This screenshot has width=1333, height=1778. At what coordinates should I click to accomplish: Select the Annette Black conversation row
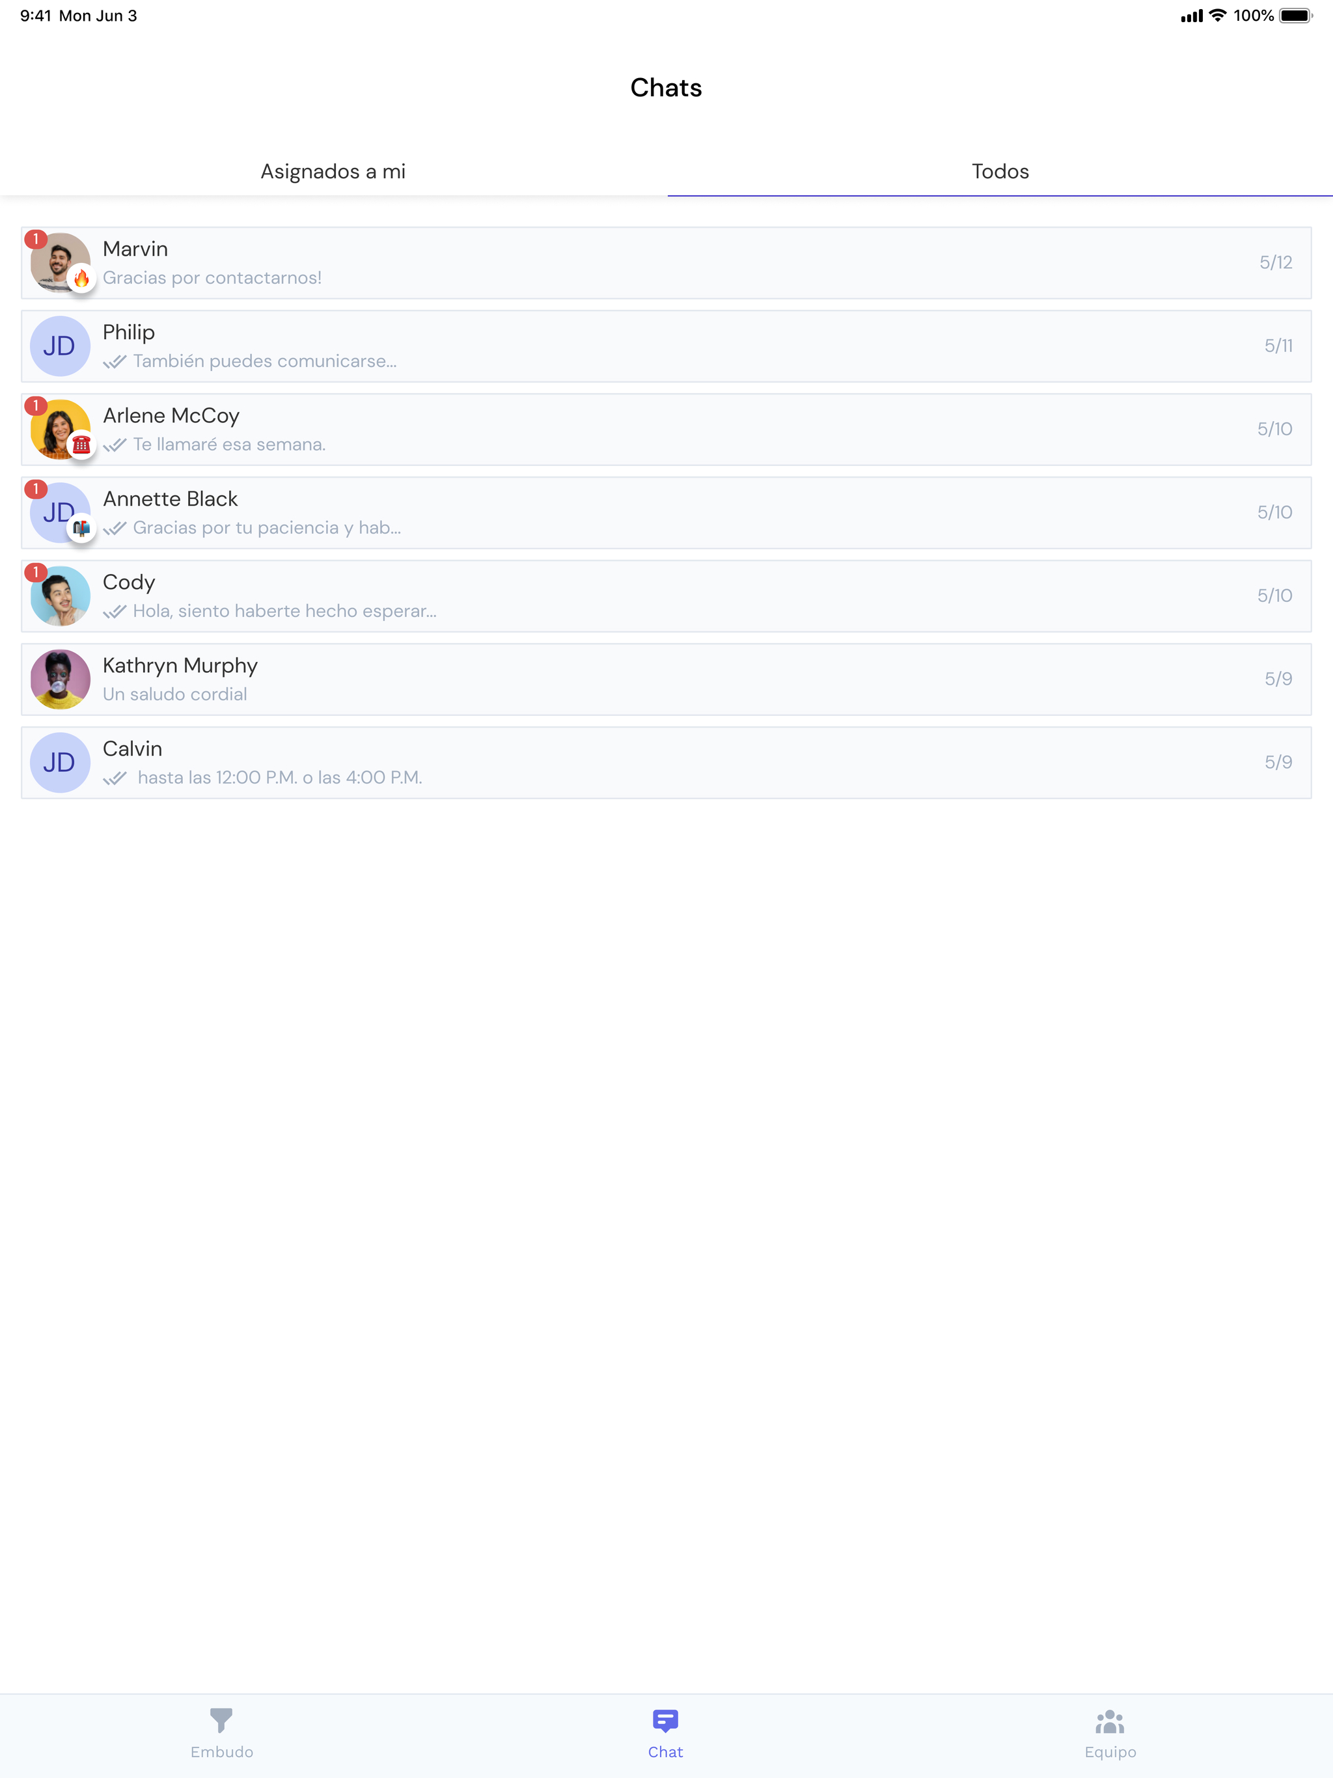(x=666, y=513)
